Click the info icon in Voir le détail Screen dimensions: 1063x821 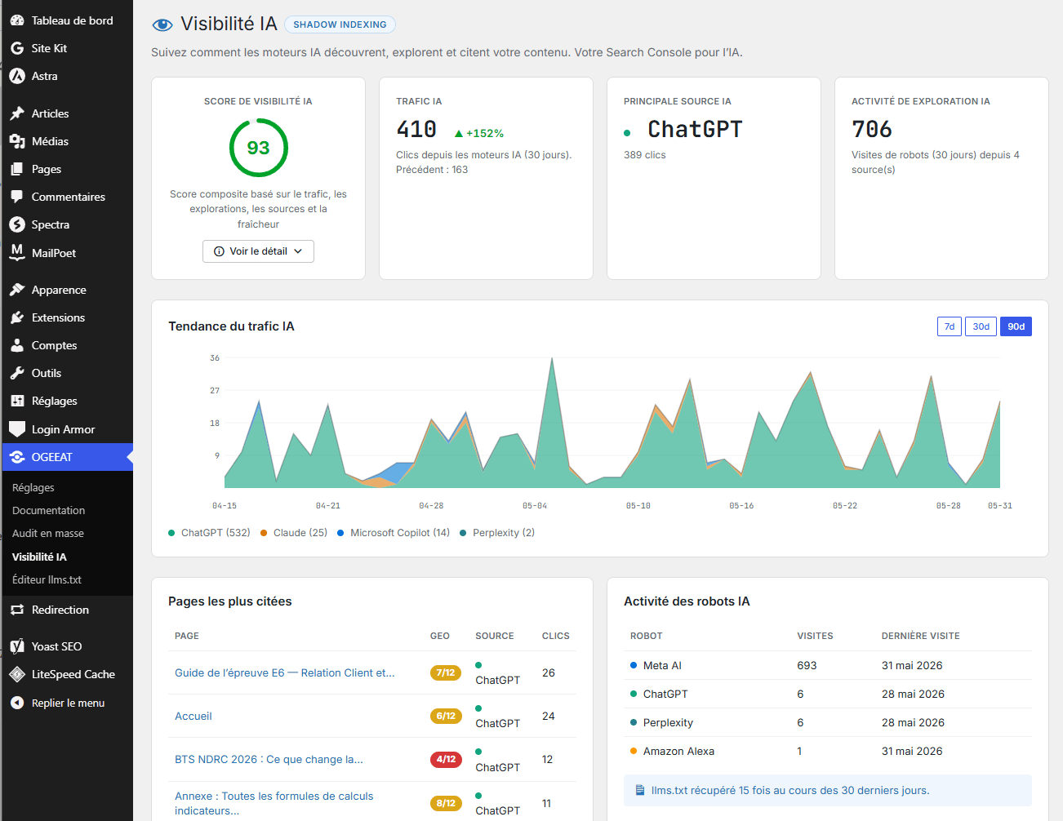click(x=219, y=251)
